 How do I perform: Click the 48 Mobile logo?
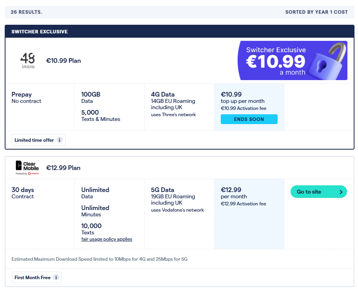[x=27, y=61]
